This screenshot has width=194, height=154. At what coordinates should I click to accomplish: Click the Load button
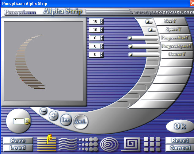(x=18, y=148)
